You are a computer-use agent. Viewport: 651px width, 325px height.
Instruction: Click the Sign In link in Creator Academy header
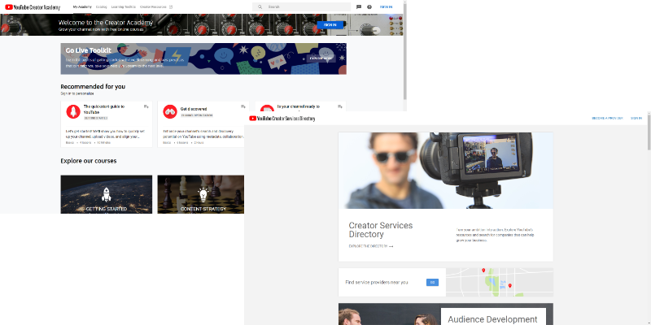coord(386,7)
